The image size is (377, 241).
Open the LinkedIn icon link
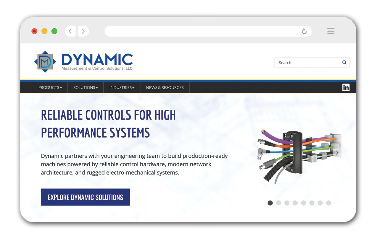(x=346, y=87)
